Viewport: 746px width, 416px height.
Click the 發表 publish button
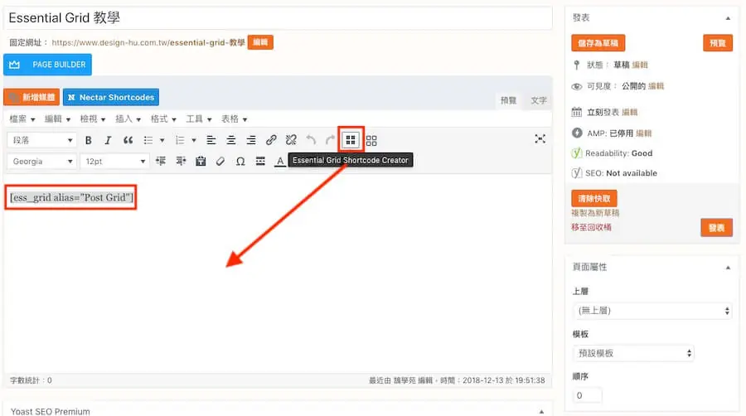click(x=716, y=228)
